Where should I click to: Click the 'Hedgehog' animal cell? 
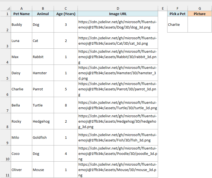[x=43, y=121]
